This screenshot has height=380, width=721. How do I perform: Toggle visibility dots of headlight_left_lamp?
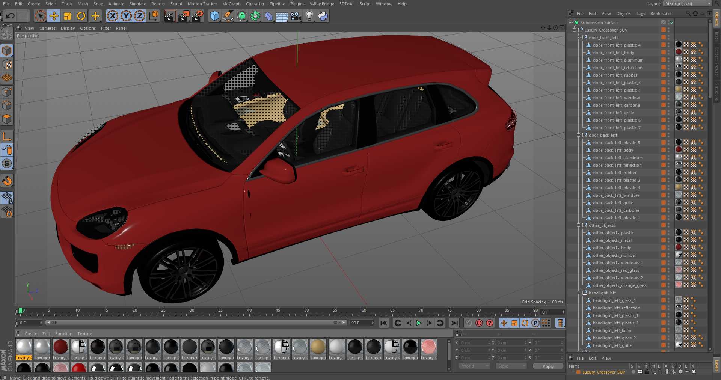(x=669, y=330)
